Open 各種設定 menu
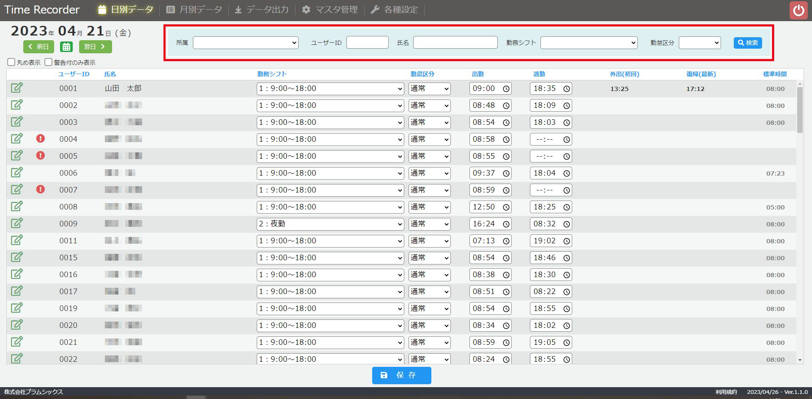 395,9
